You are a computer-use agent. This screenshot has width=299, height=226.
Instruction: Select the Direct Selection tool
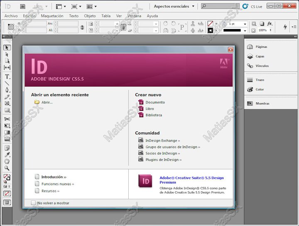(x=7, y=54)
